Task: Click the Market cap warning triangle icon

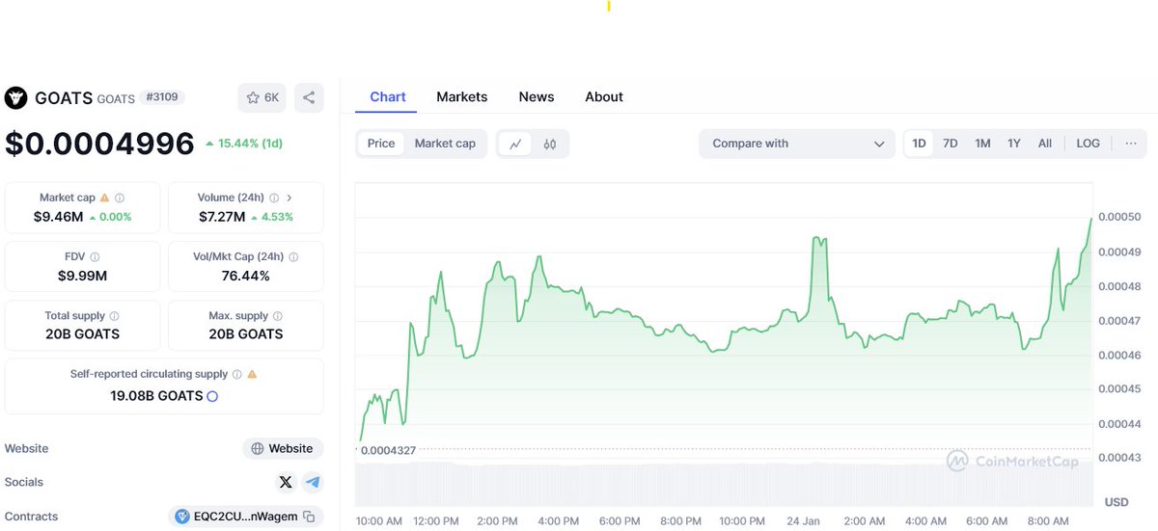Action: click(x=104, y=198)
